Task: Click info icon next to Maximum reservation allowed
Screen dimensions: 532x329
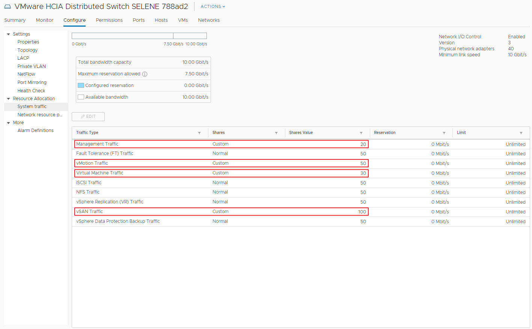Action: click(x=145, y=74)
